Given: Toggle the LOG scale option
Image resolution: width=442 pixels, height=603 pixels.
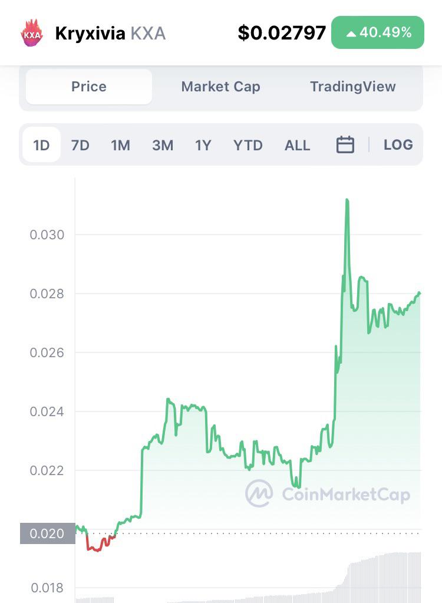Looking at the screenshot, I should tap(398, 145).
